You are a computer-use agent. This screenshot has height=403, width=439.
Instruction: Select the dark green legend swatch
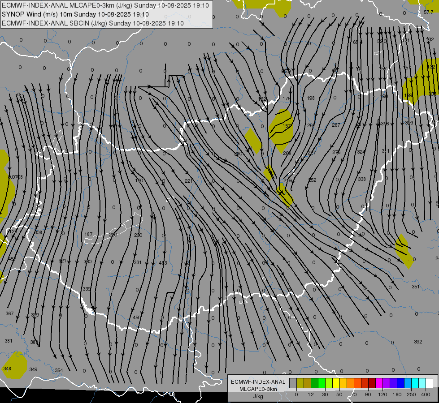click(315, 383)
